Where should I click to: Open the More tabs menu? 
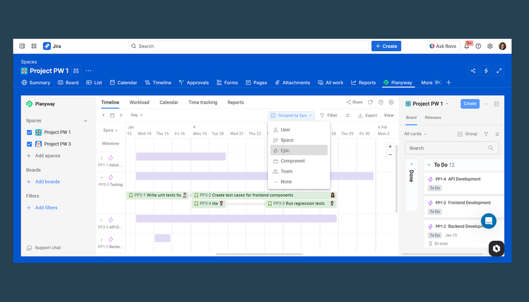(431, 83)
